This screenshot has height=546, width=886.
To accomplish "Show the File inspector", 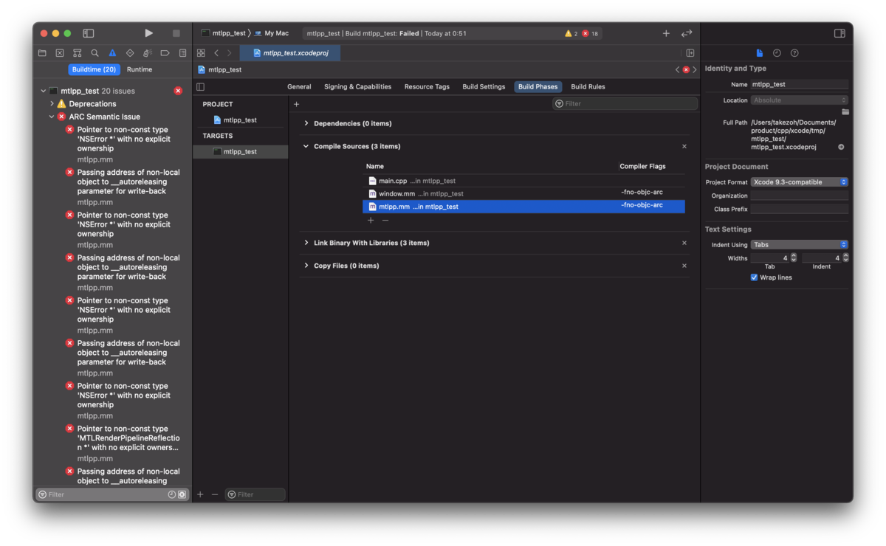I will [x=759, y=53].
